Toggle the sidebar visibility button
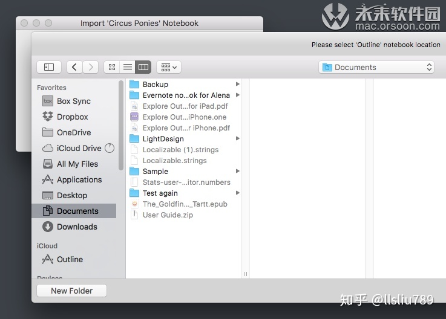 (x=49, y=67)
